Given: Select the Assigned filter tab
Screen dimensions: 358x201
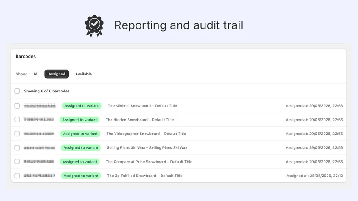Looking at the screenshot, I should point(57,74).
